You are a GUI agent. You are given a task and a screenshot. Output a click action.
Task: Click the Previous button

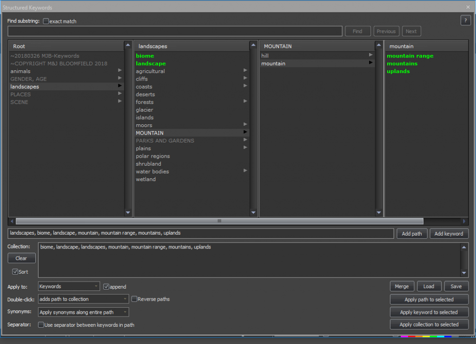point(386,31)
